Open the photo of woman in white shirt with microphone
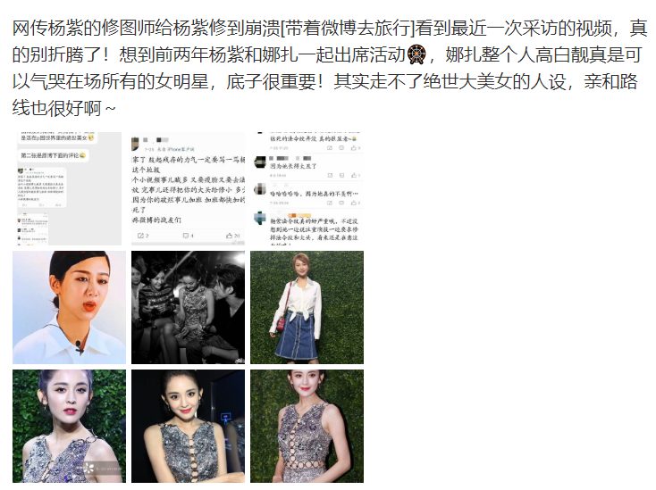 pos(69,307)
